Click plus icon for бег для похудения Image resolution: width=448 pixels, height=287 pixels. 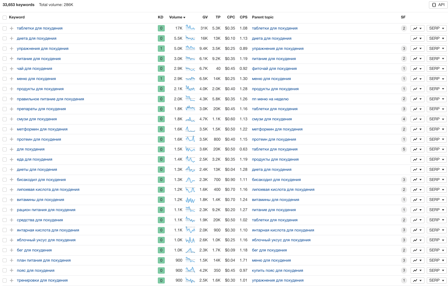click(11, 250)
